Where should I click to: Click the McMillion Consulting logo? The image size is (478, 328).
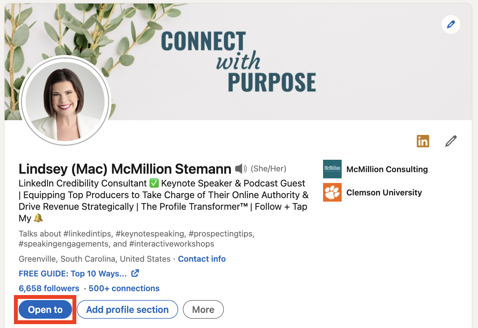click(332, 169)
